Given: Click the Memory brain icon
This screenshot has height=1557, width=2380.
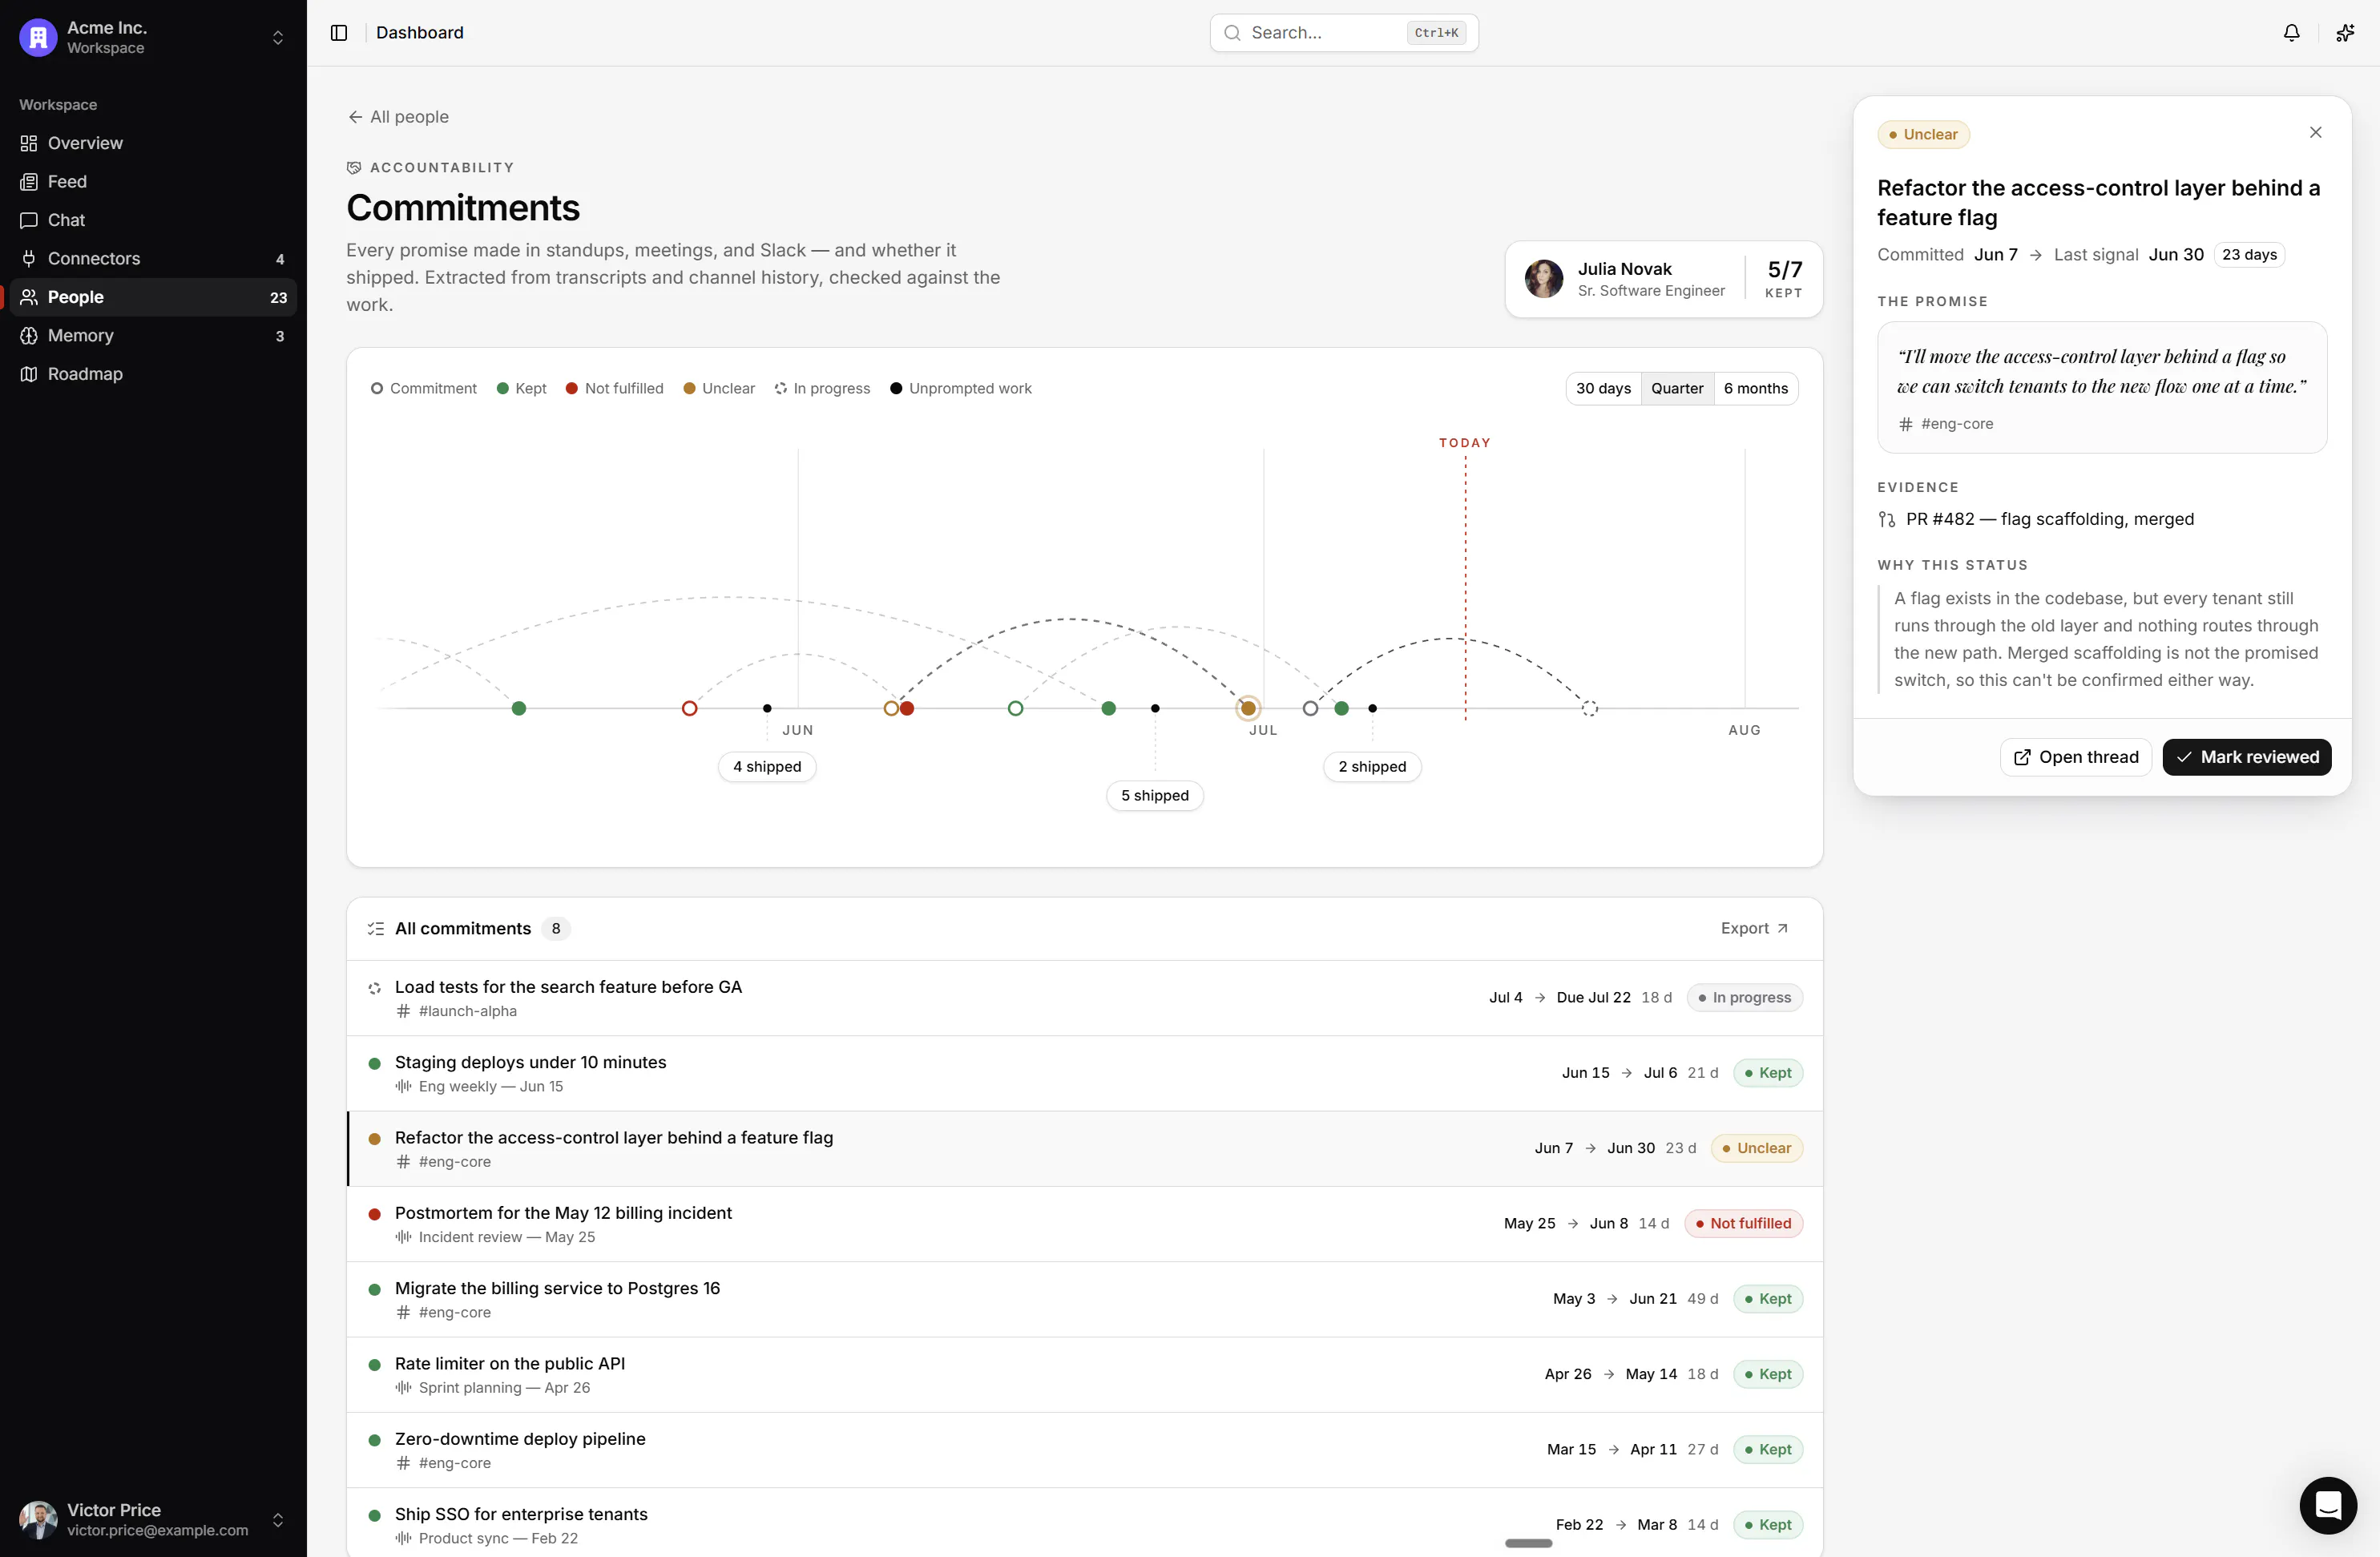Looking at the screenshot, I should 29,336.
